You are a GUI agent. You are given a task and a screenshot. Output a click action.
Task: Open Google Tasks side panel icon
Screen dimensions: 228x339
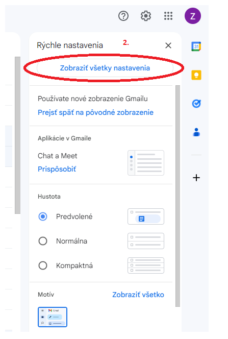pyautogui.click(x=196, y=104)
